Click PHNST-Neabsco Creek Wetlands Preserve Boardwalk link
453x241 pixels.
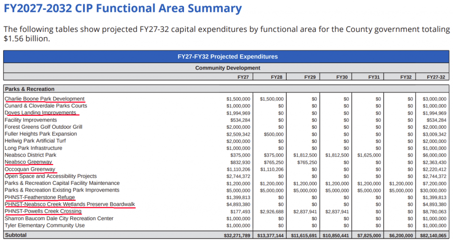(69, 204)
